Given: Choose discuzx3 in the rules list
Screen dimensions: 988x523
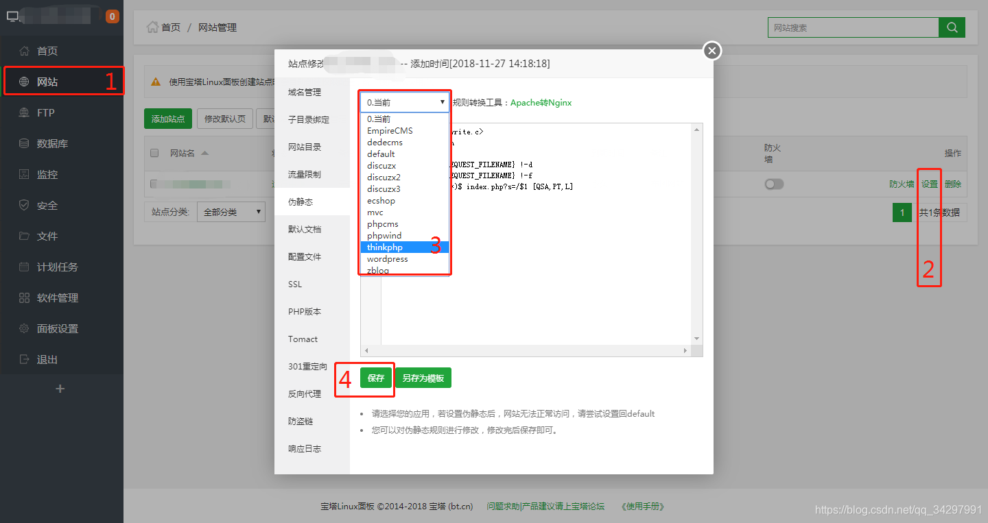Looking at the screenshot, I should tap(405, 189).
